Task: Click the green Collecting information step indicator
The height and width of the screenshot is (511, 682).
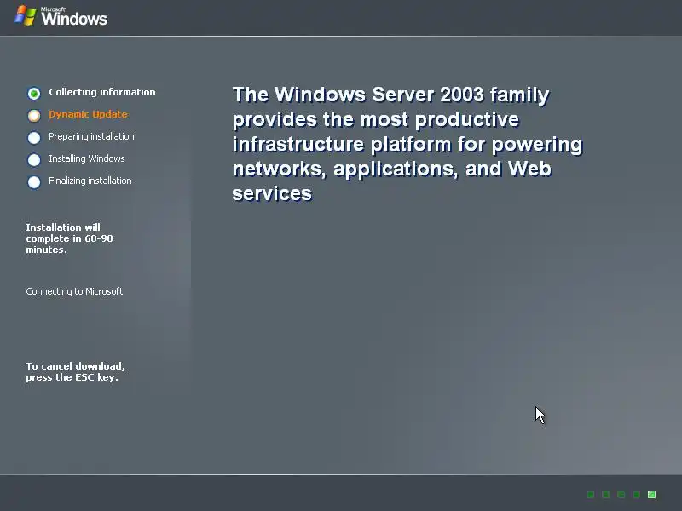Action: click(34, 93)
